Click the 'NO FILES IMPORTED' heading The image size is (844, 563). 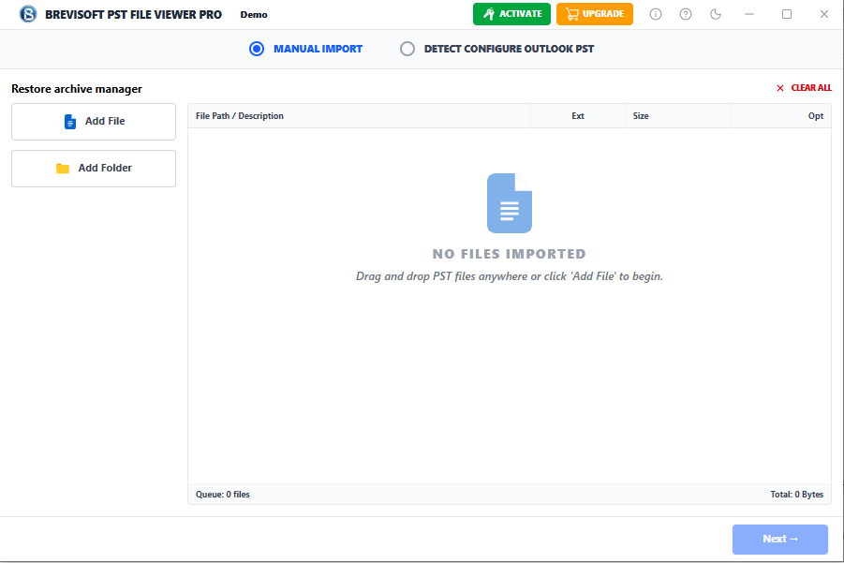coord(510,254)
